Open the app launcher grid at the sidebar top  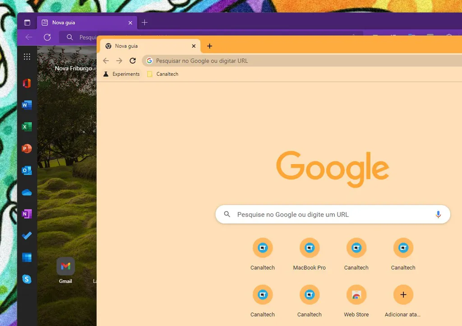[x=27, y=56]
